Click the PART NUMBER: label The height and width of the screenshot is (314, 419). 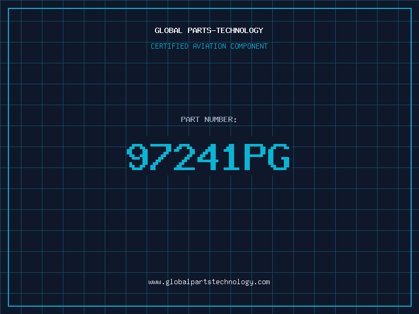pos(208,119)
